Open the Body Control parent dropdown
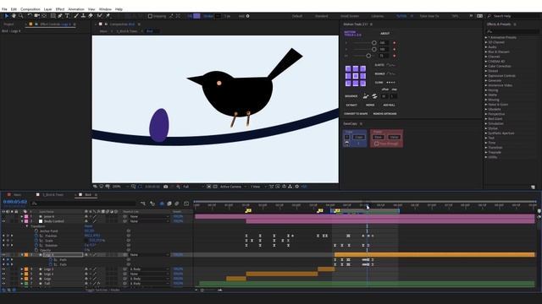542x304 pixels. 149,221
